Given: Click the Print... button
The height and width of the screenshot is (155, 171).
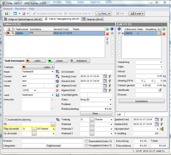Looking at the screenshot, I should coord(103,13).
